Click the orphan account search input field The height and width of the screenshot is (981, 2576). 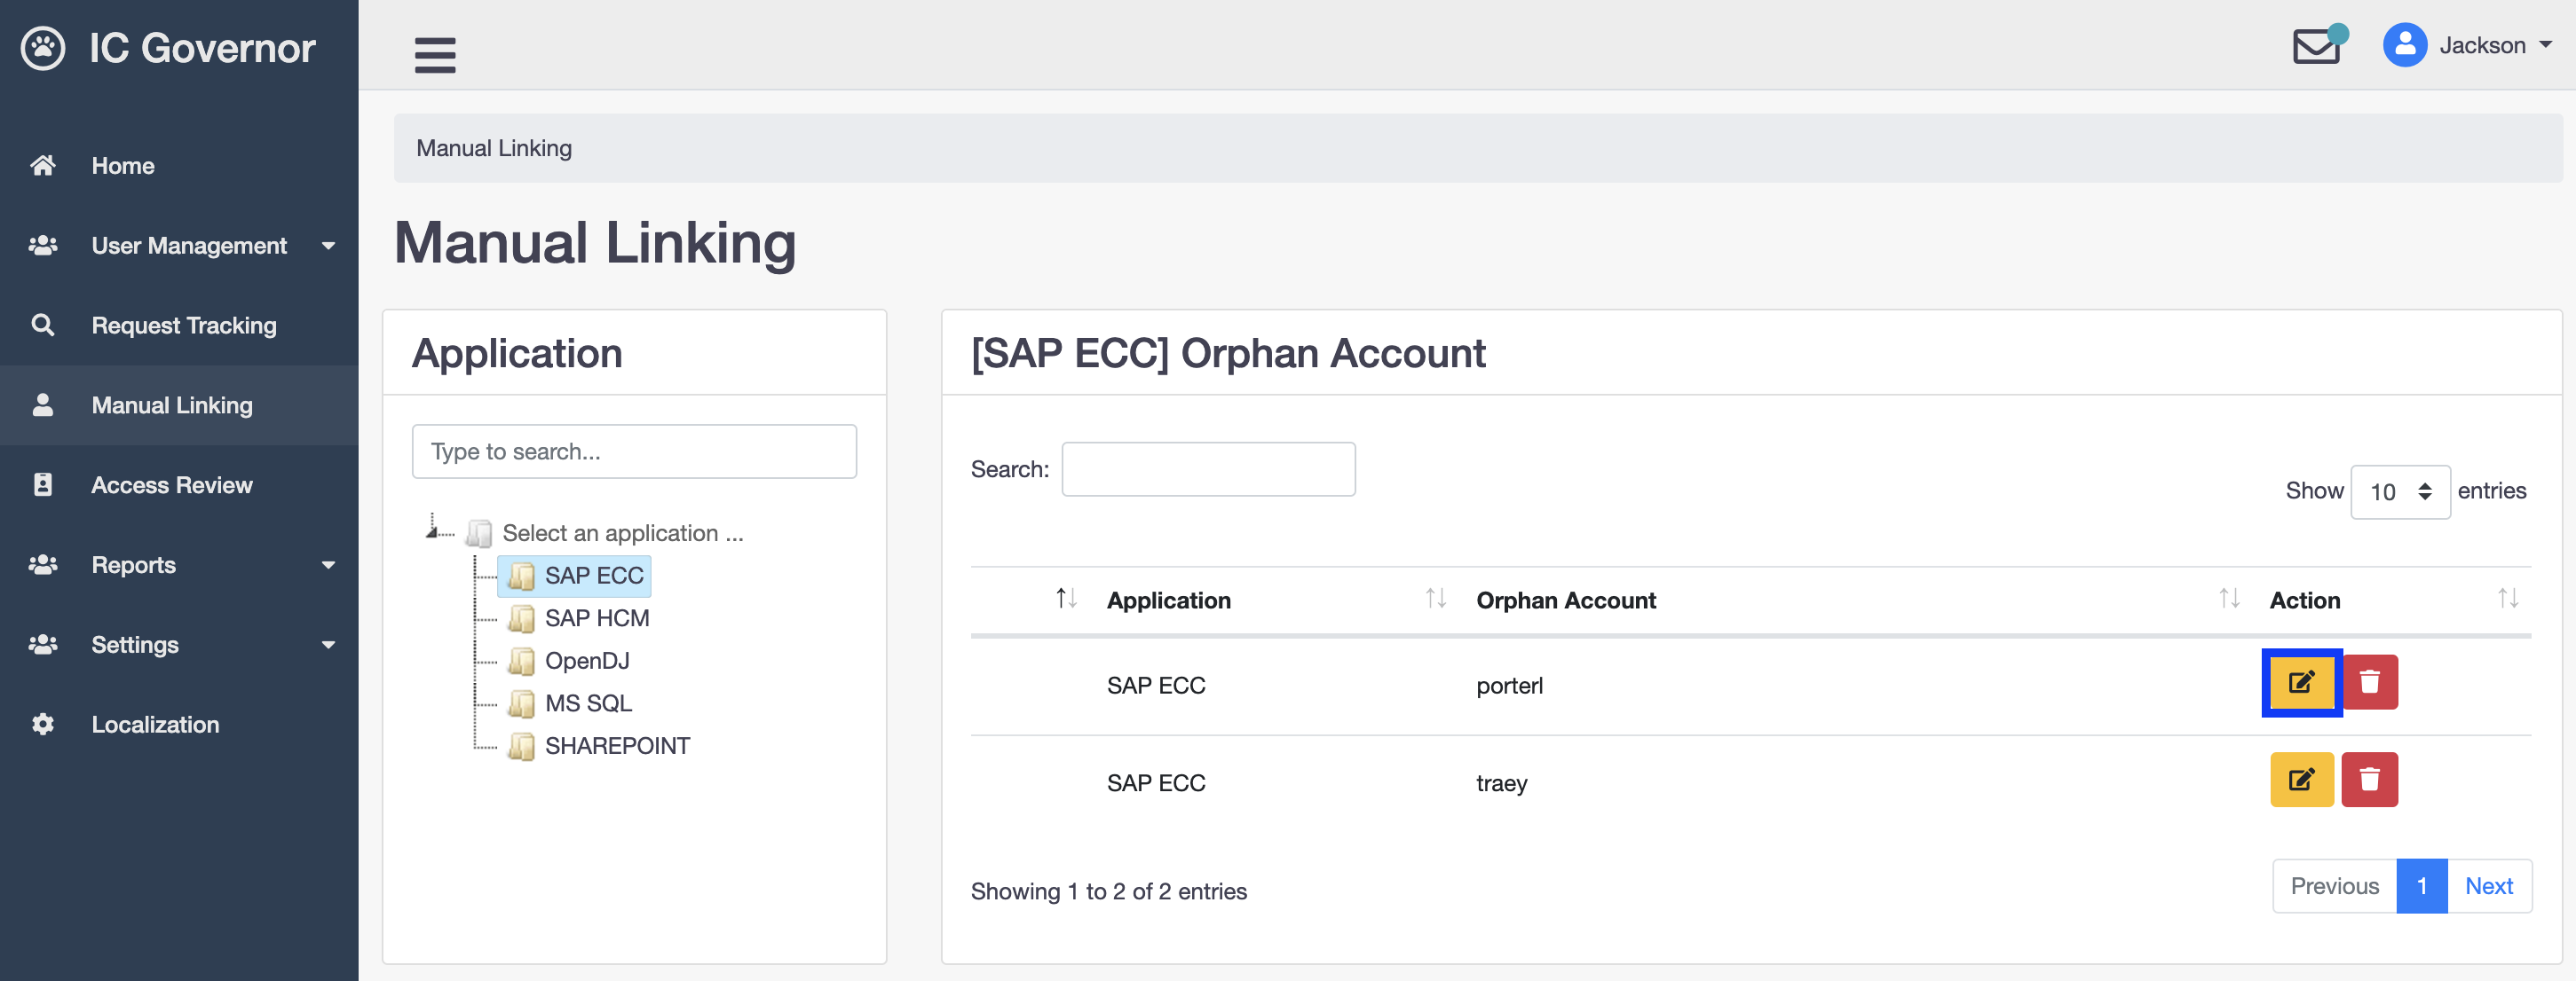coord(1207,467)
